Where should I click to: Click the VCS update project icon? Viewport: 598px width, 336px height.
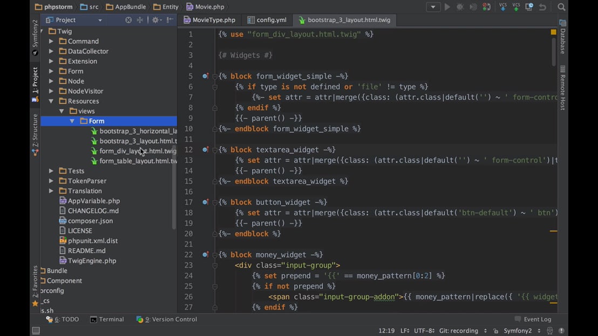point(503,7)
